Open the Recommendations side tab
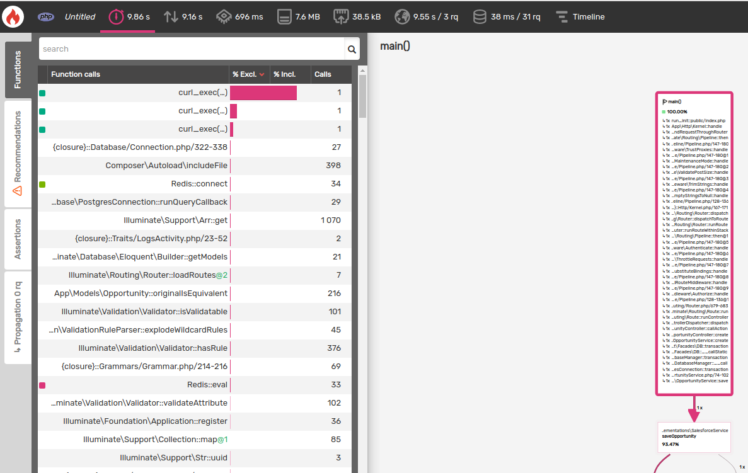The height and width of the screenshot is (473, 748). click(x=18, y=154)
